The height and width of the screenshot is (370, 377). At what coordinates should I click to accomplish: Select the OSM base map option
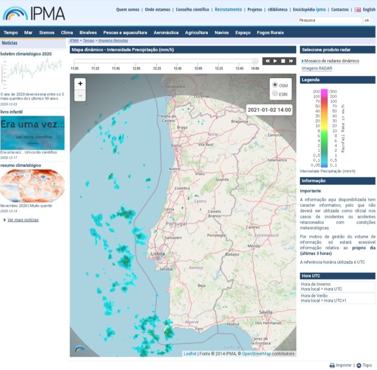tap(275, 85)
